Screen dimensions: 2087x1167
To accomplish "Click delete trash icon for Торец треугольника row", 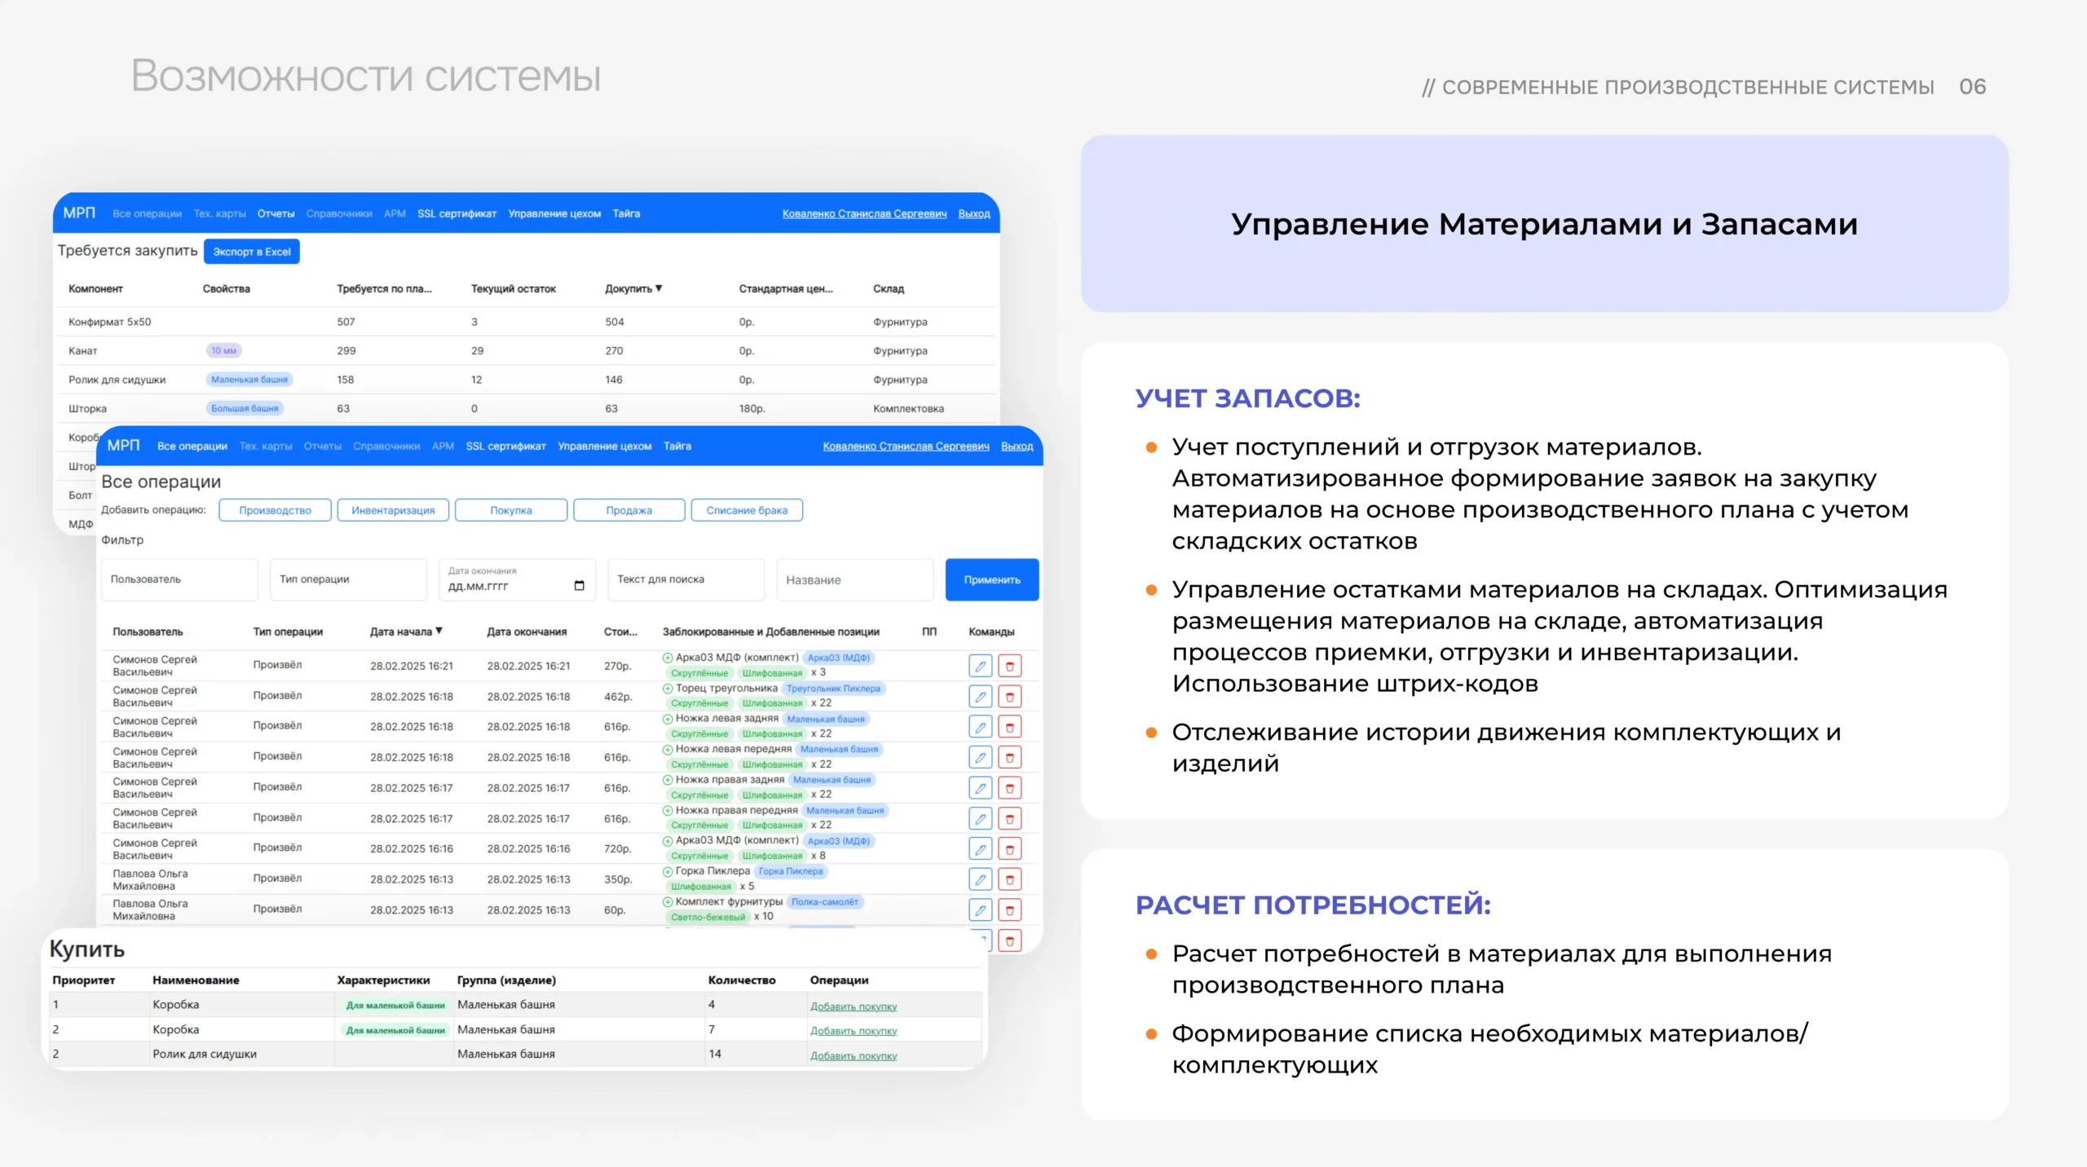I will point(1009,697).
